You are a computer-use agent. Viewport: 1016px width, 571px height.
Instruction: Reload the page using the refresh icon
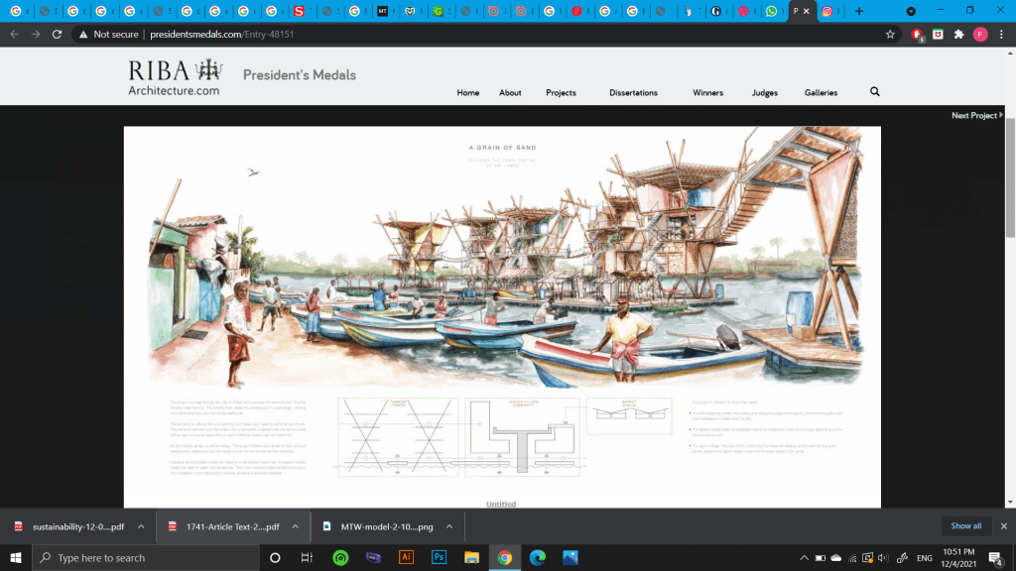click(x=58, y=34)
